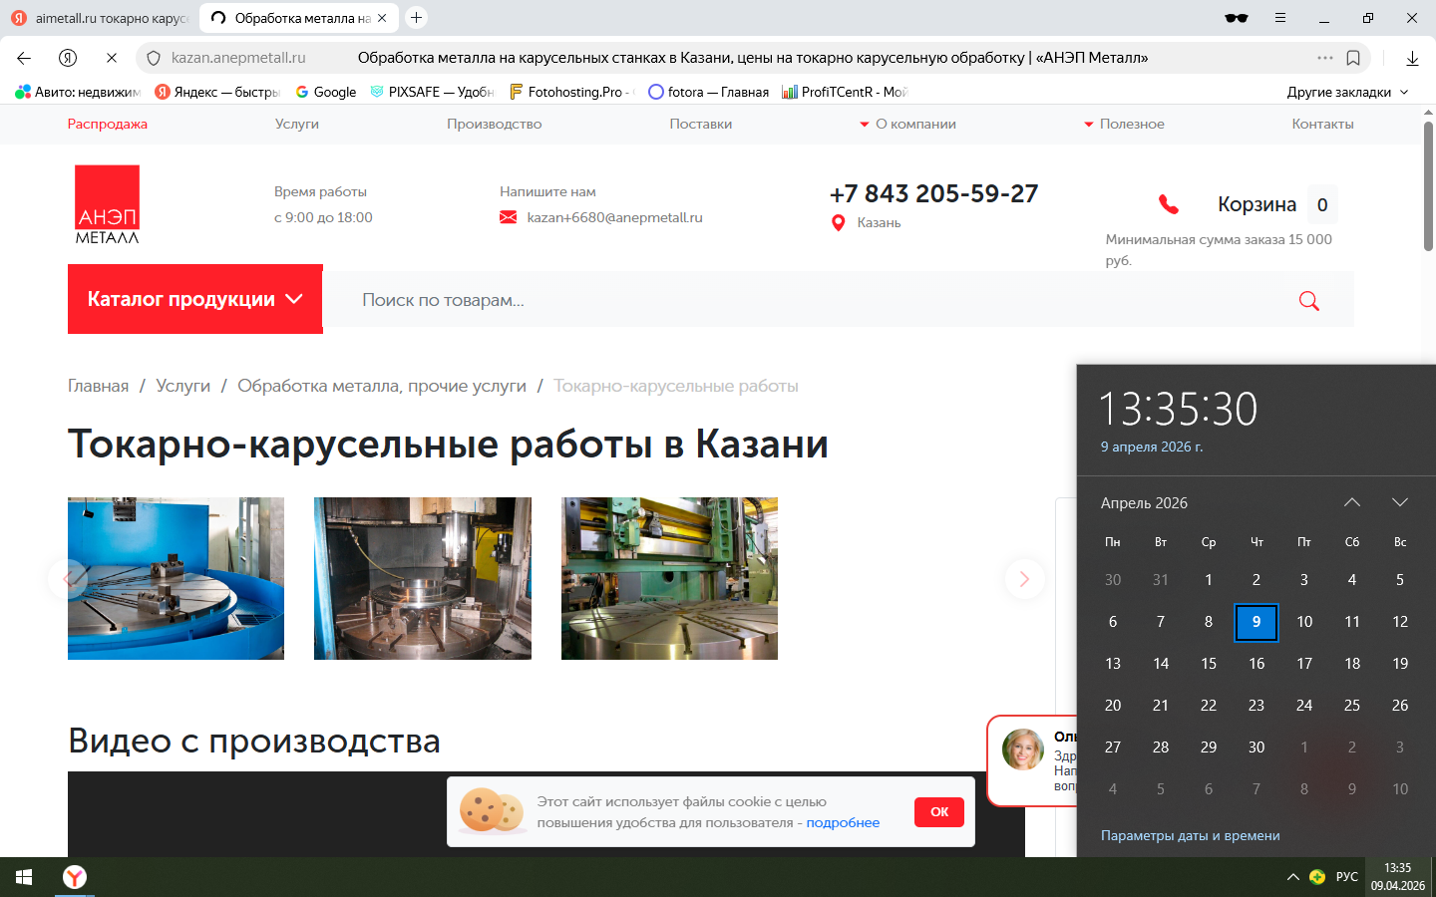
Task: Click the green shield tray icon
Action: click(1317, 877)
